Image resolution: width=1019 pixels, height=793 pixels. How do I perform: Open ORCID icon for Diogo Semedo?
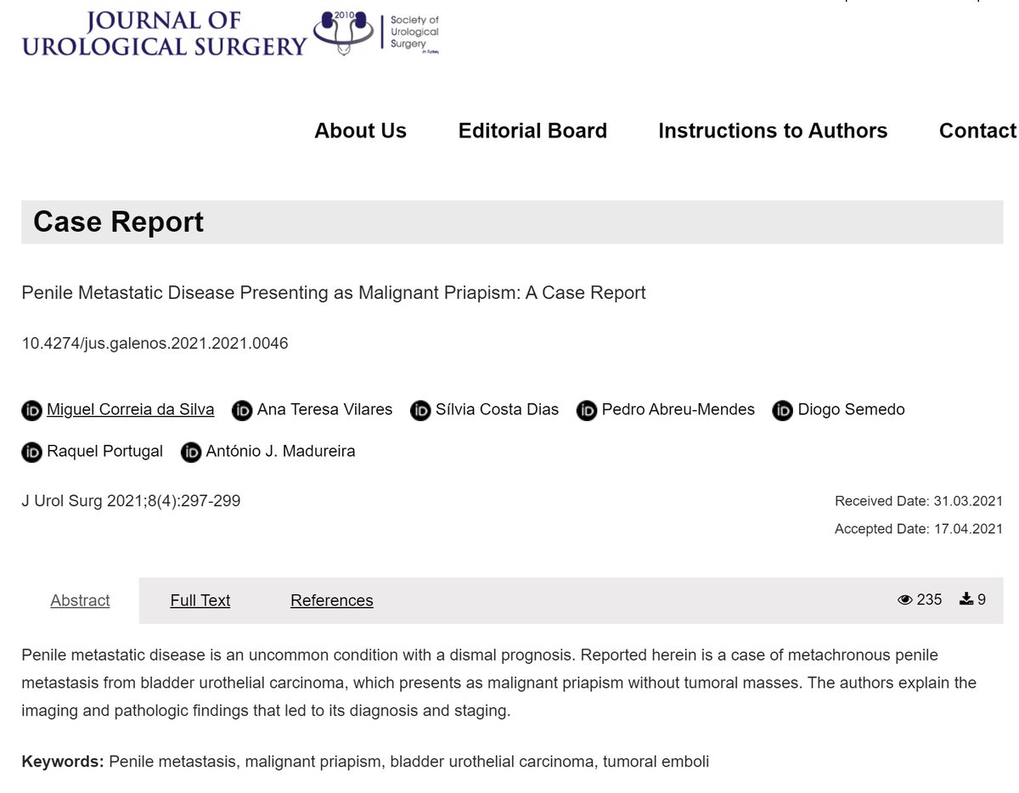tap(783, 410)
